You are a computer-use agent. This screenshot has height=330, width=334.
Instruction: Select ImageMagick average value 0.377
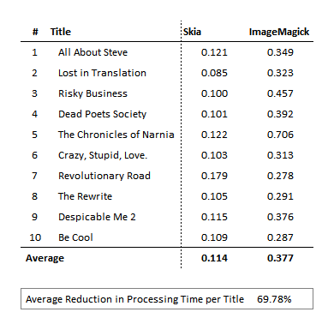pos(280,258)
